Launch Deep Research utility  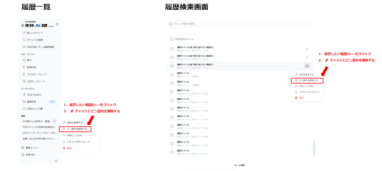click(32, 95)
